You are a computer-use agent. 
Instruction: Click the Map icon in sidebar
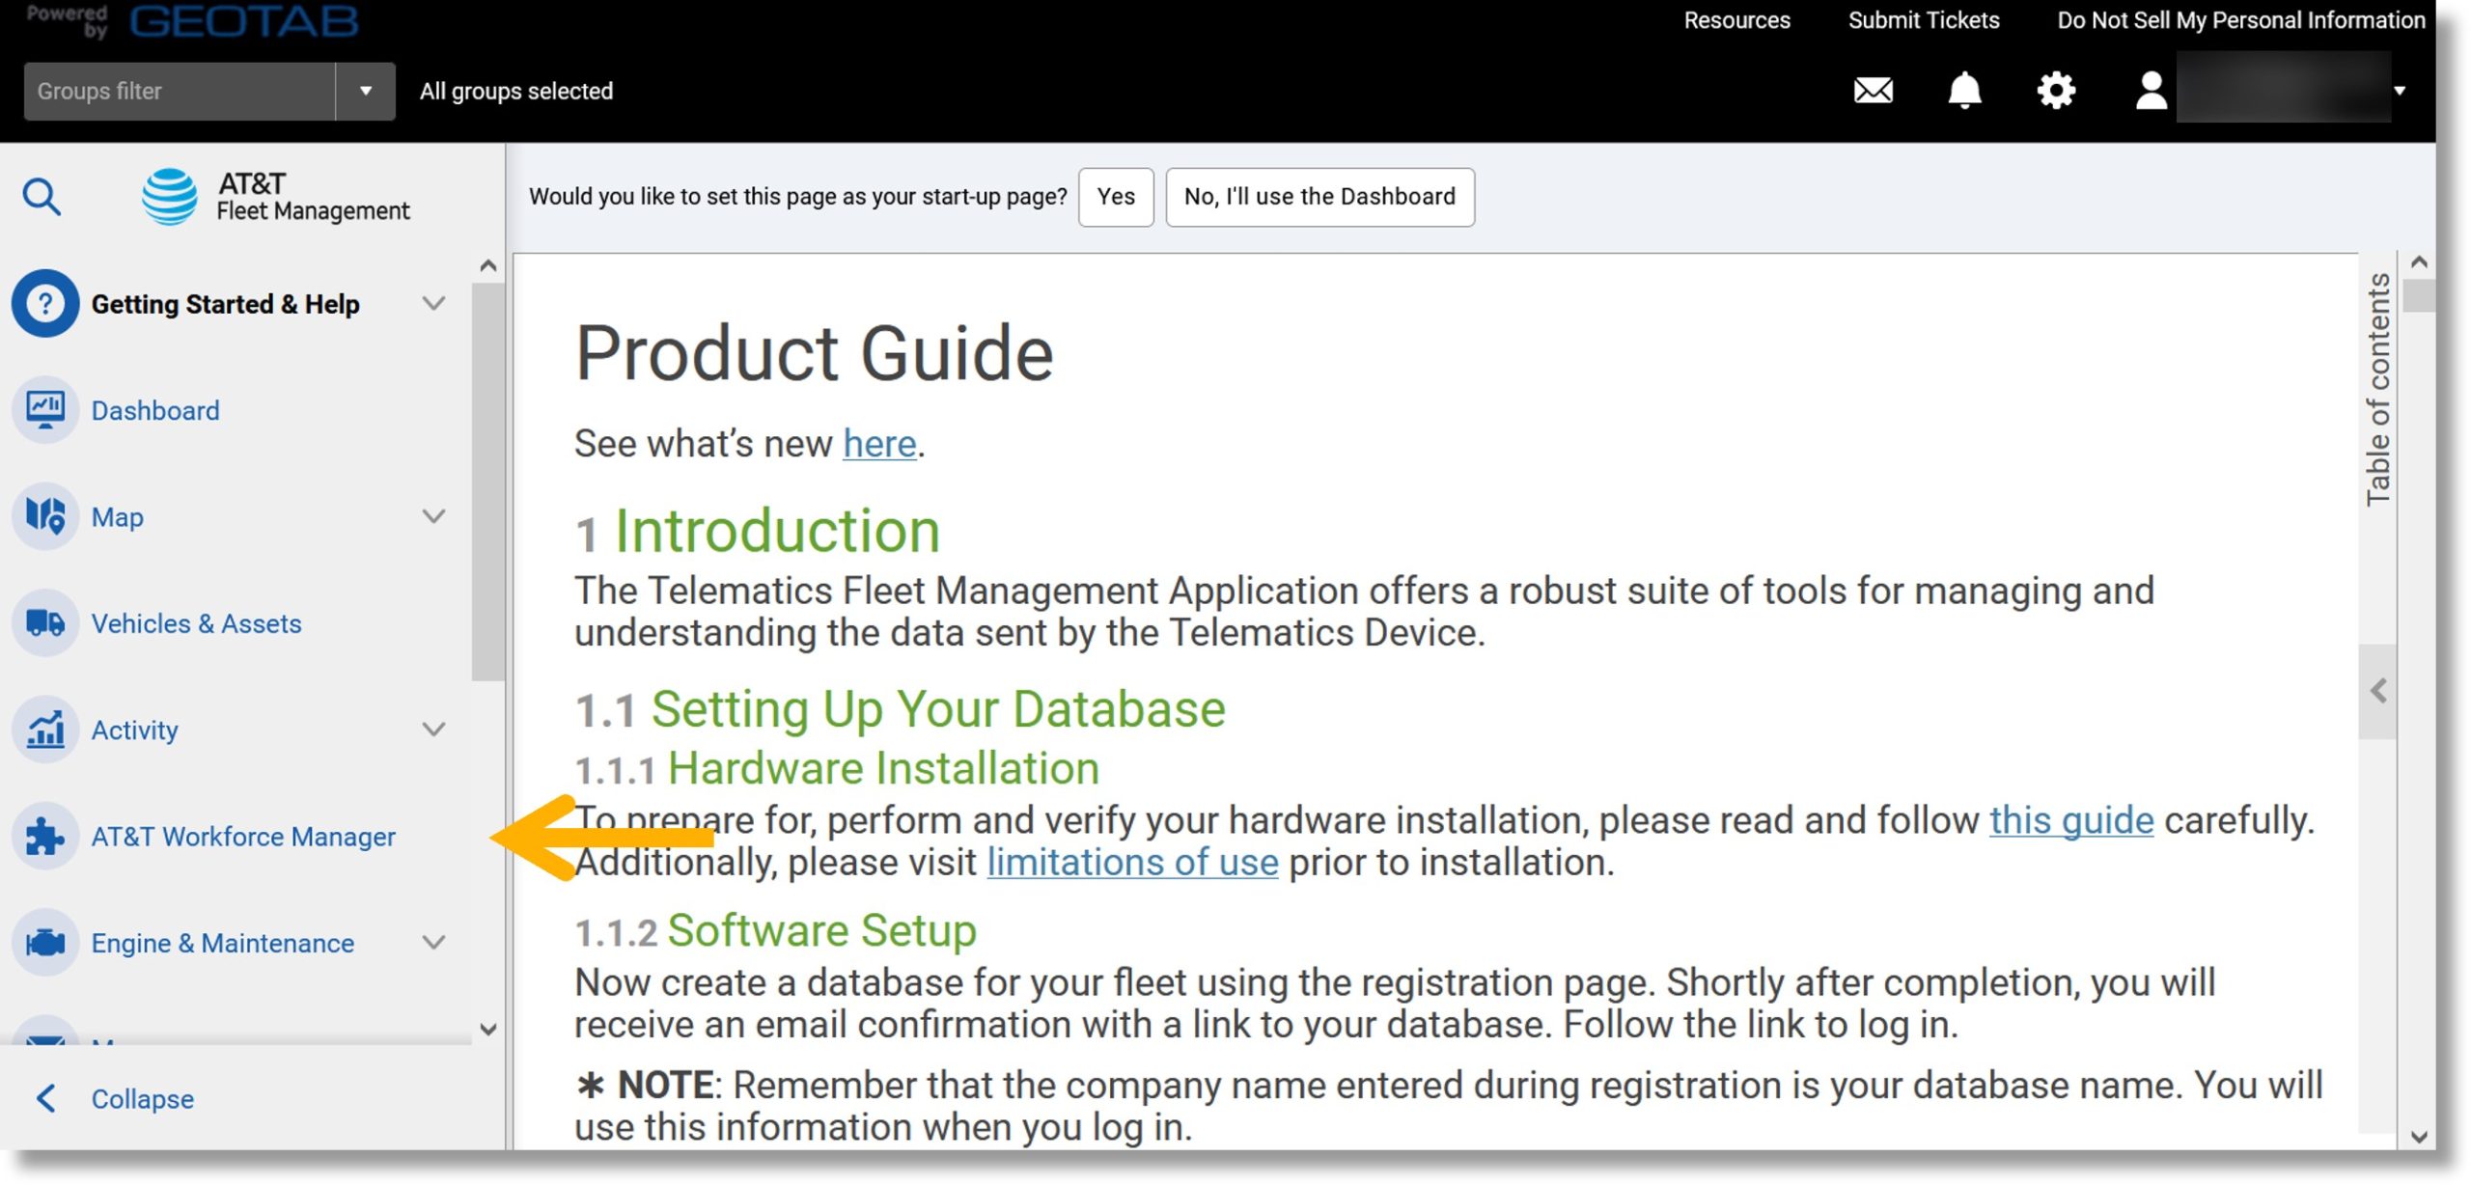(x=44, y=516)
